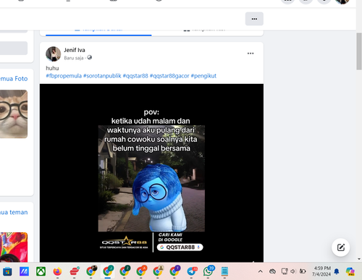Image resolution: width=362 pixels, height=280 pixels.
Task: Open Jenif Iva's profile picture on the post
Action: pos(54,54)
